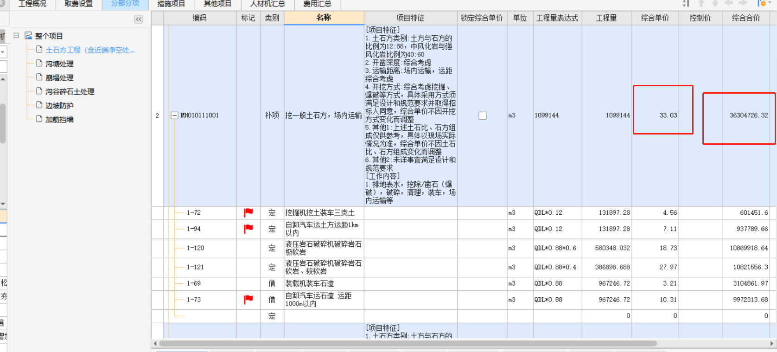Select 加筋挡墙 in the tree
The height and width of the screenshot is (352, 777).
(x=59, y=120)
